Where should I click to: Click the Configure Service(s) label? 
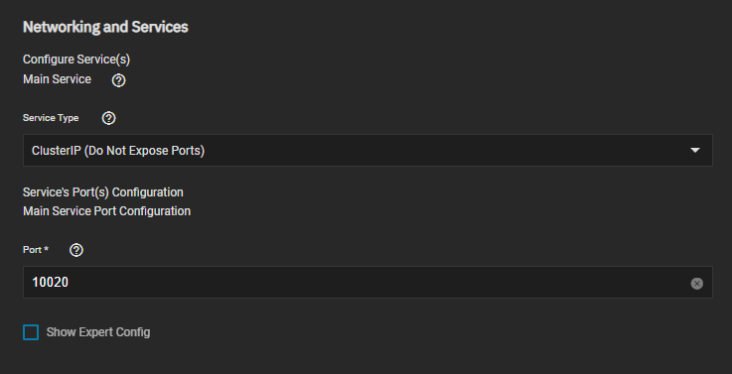pyautogui.click(x=76, y=60)
